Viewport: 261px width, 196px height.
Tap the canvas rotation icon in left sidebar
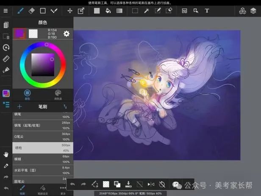[6, 48]
